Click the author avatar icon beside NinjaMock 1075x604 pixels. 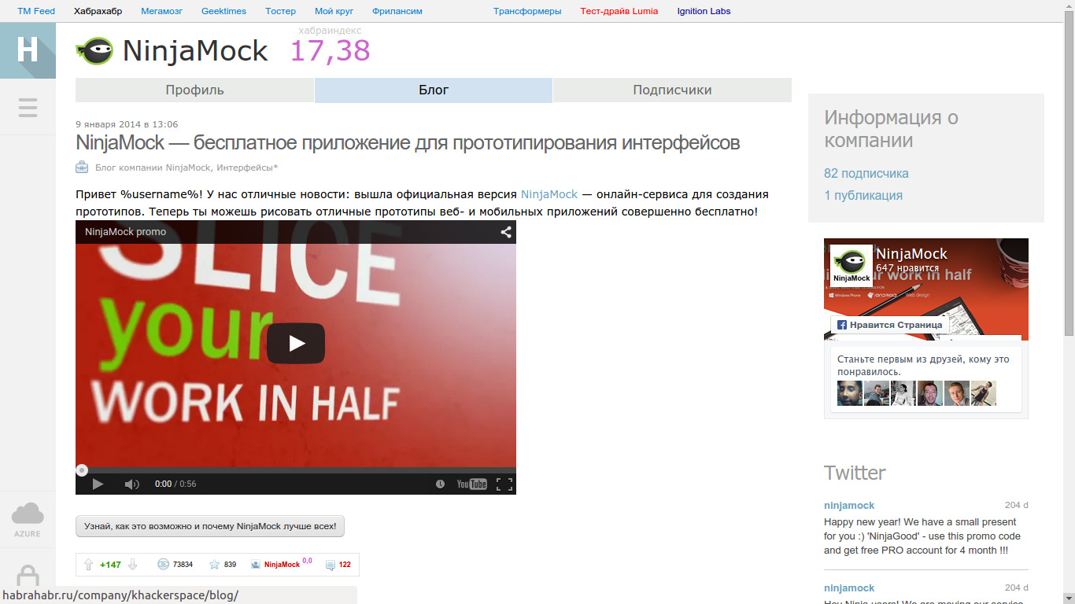256,565
